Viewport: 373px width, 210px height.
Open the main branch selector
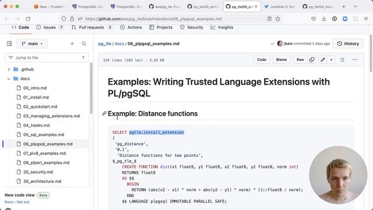click(x=32, y=44)
